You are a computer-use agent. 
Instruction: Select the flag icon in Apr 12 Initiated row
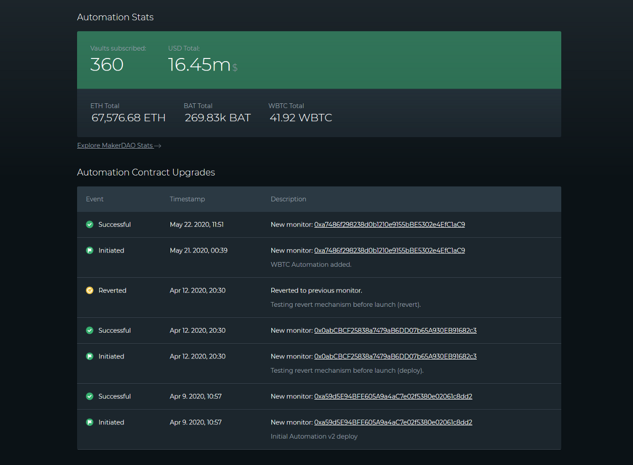(x=90, y=356)
